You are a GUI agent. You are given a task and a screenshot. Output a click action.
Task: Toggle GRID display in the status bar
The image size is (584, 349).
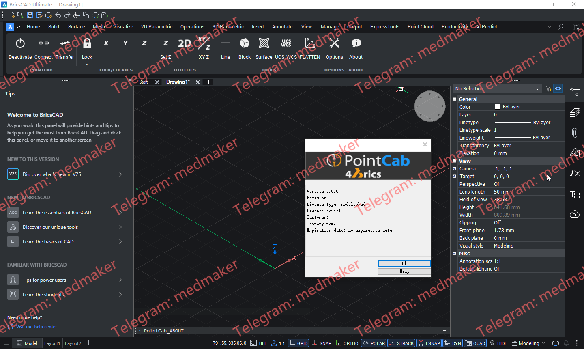coord(298,343)
